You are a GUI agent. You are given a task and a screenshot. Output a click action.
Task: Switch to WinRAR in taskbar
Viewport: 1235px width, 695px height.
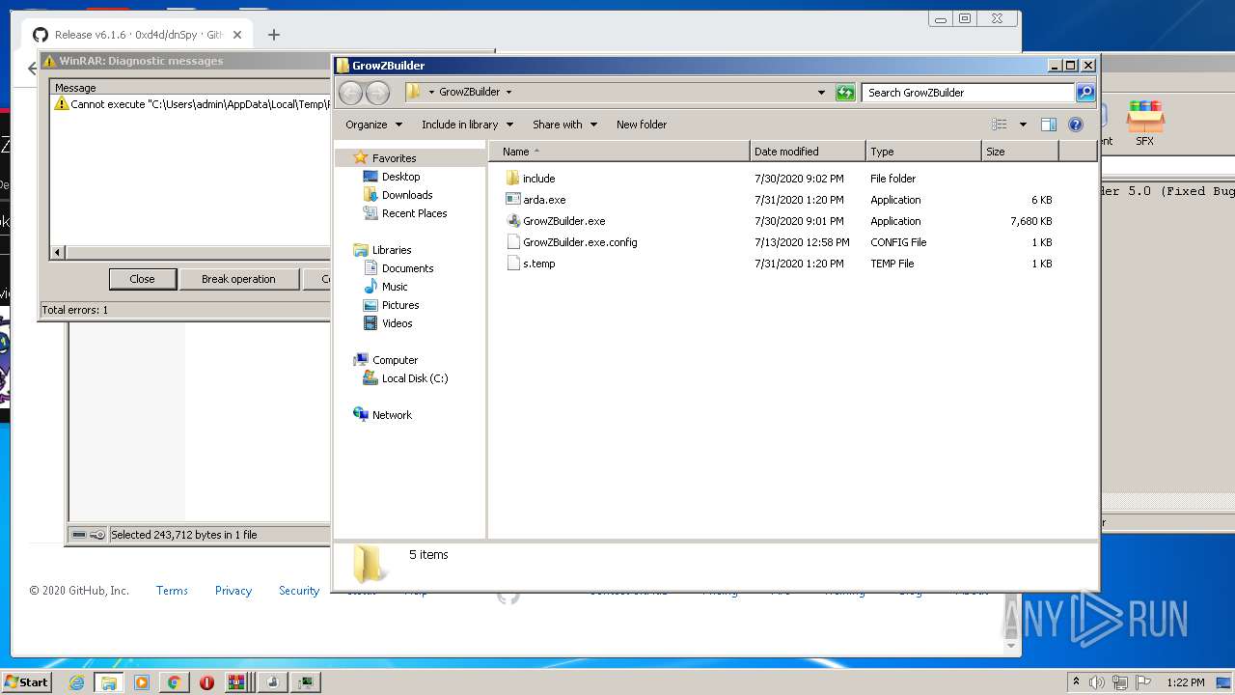click(237, 682)
